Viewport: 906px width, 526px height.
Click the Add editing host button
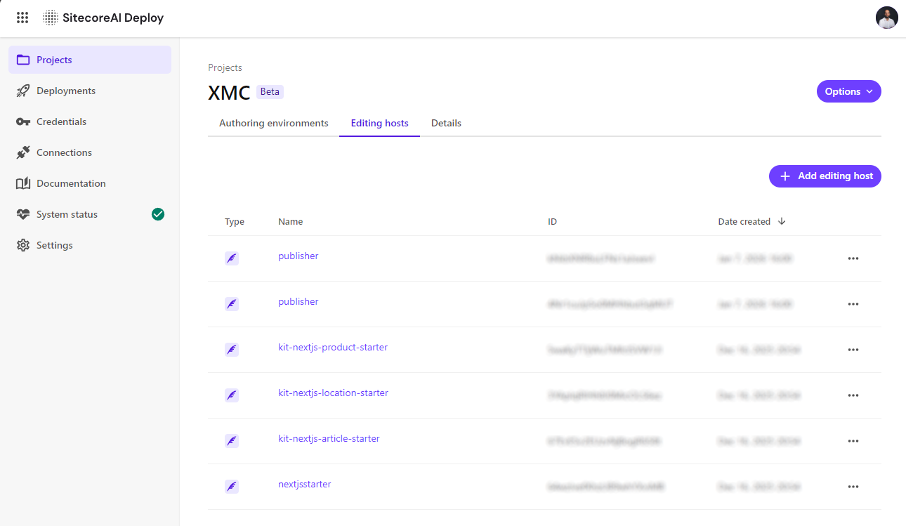click(x=825, y=176)
